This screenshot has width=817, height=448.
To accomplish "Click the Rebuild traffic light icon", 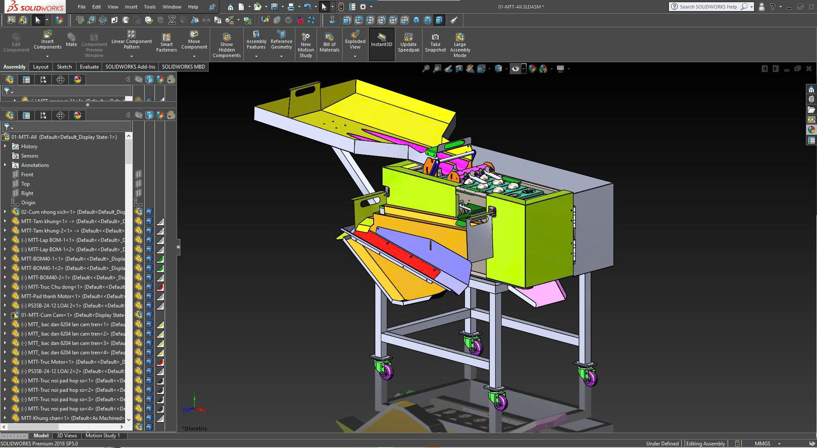I will point(341,7).
